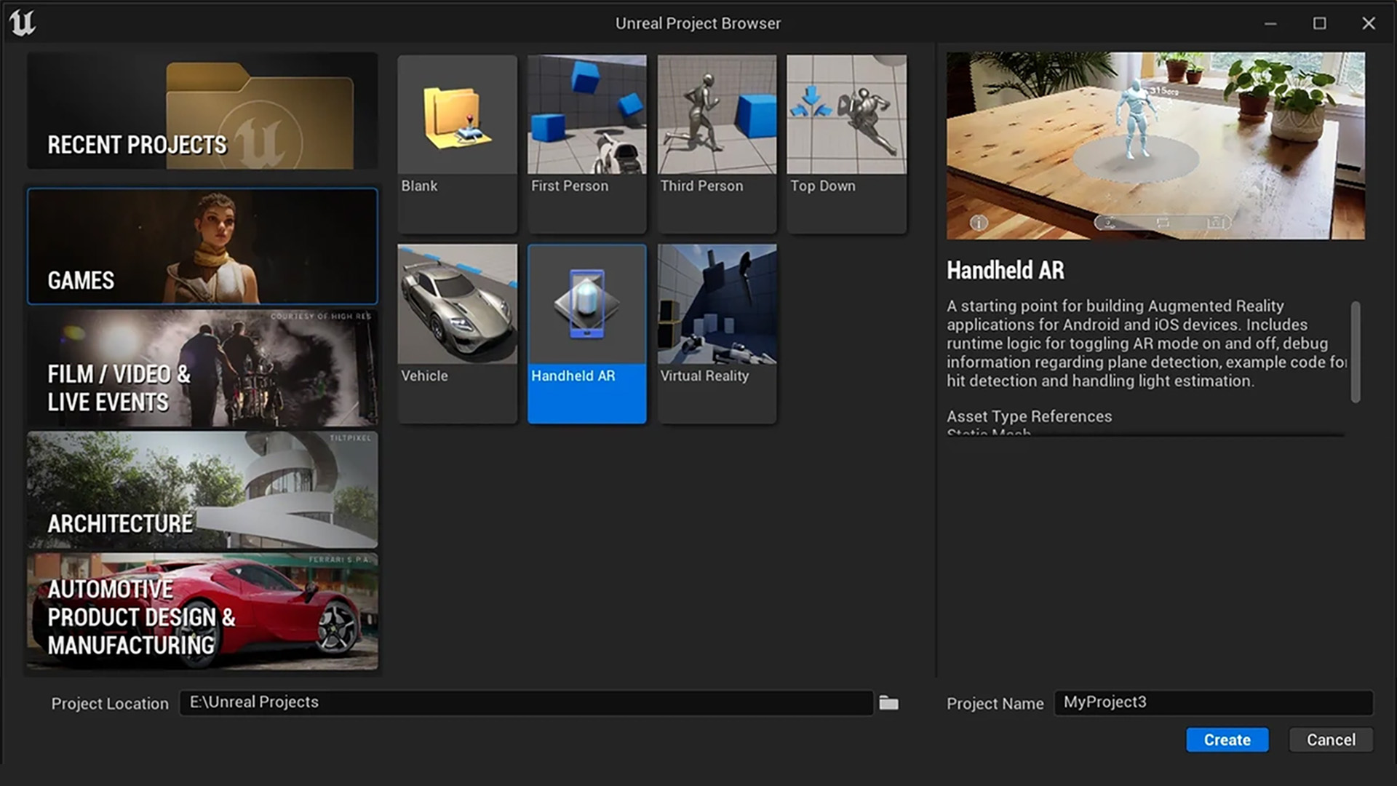Switch to the Games category
This screenshot has height=786, width=1397.
click(x=202, y=246)
